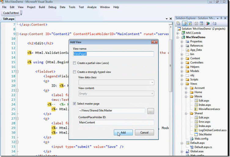Select the MvcViewDemo web project icon
Viewport: 230px width, 157px height.
click(x=183, y=37)
